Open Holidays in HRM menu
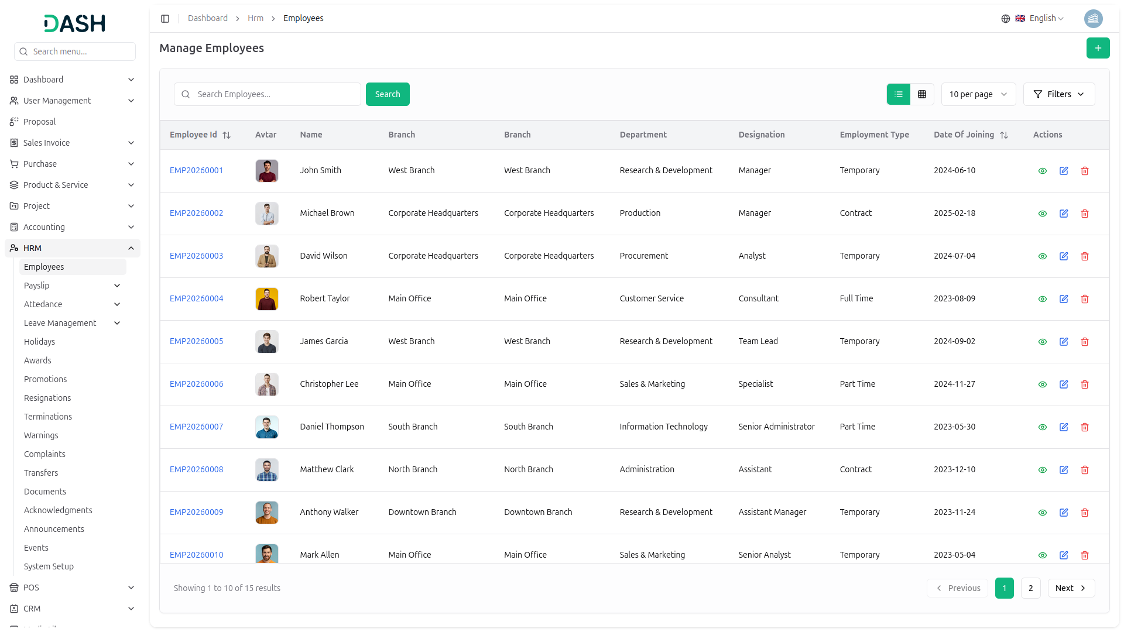This screenshot has height=632, width=1124. point(39,342)
